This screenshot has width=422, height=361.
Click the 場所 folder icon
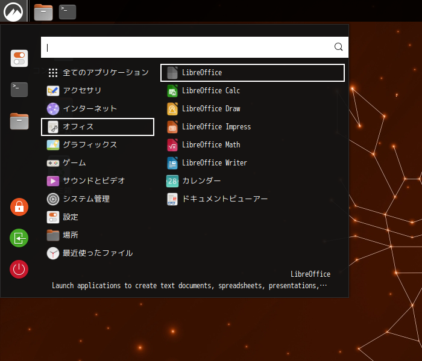[x=53, y=235]
